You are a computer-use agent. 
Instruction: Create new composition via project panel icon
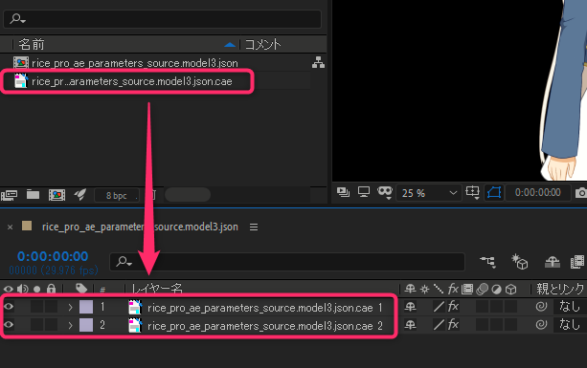point(56,195)
